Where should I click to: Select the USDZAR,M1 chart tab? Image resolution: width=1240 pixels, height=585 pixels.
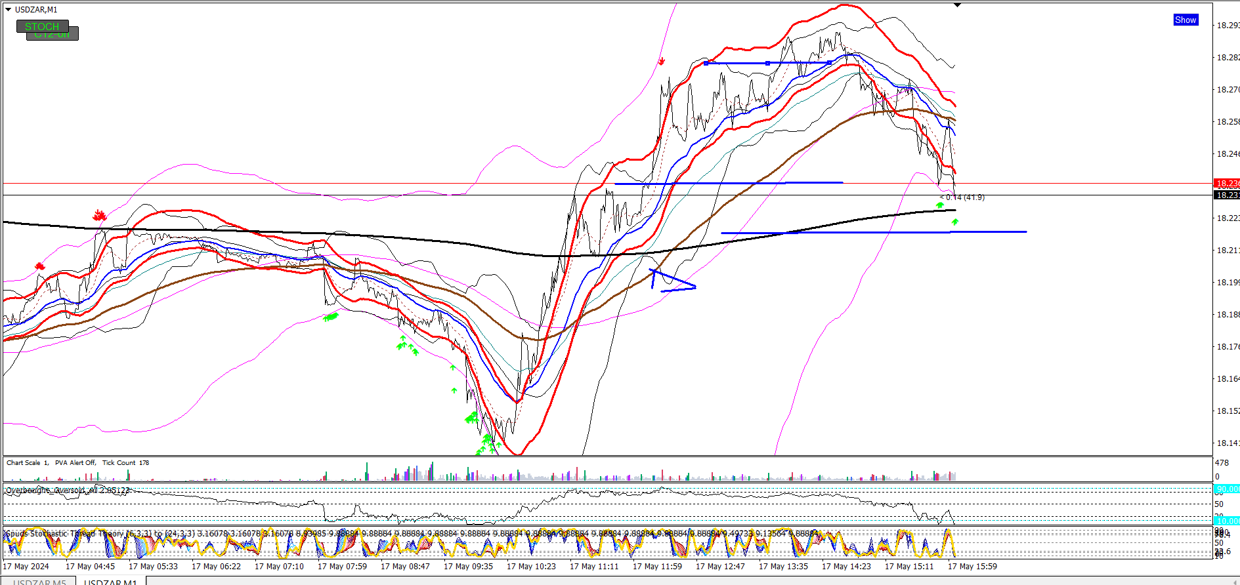pos(110,582)
